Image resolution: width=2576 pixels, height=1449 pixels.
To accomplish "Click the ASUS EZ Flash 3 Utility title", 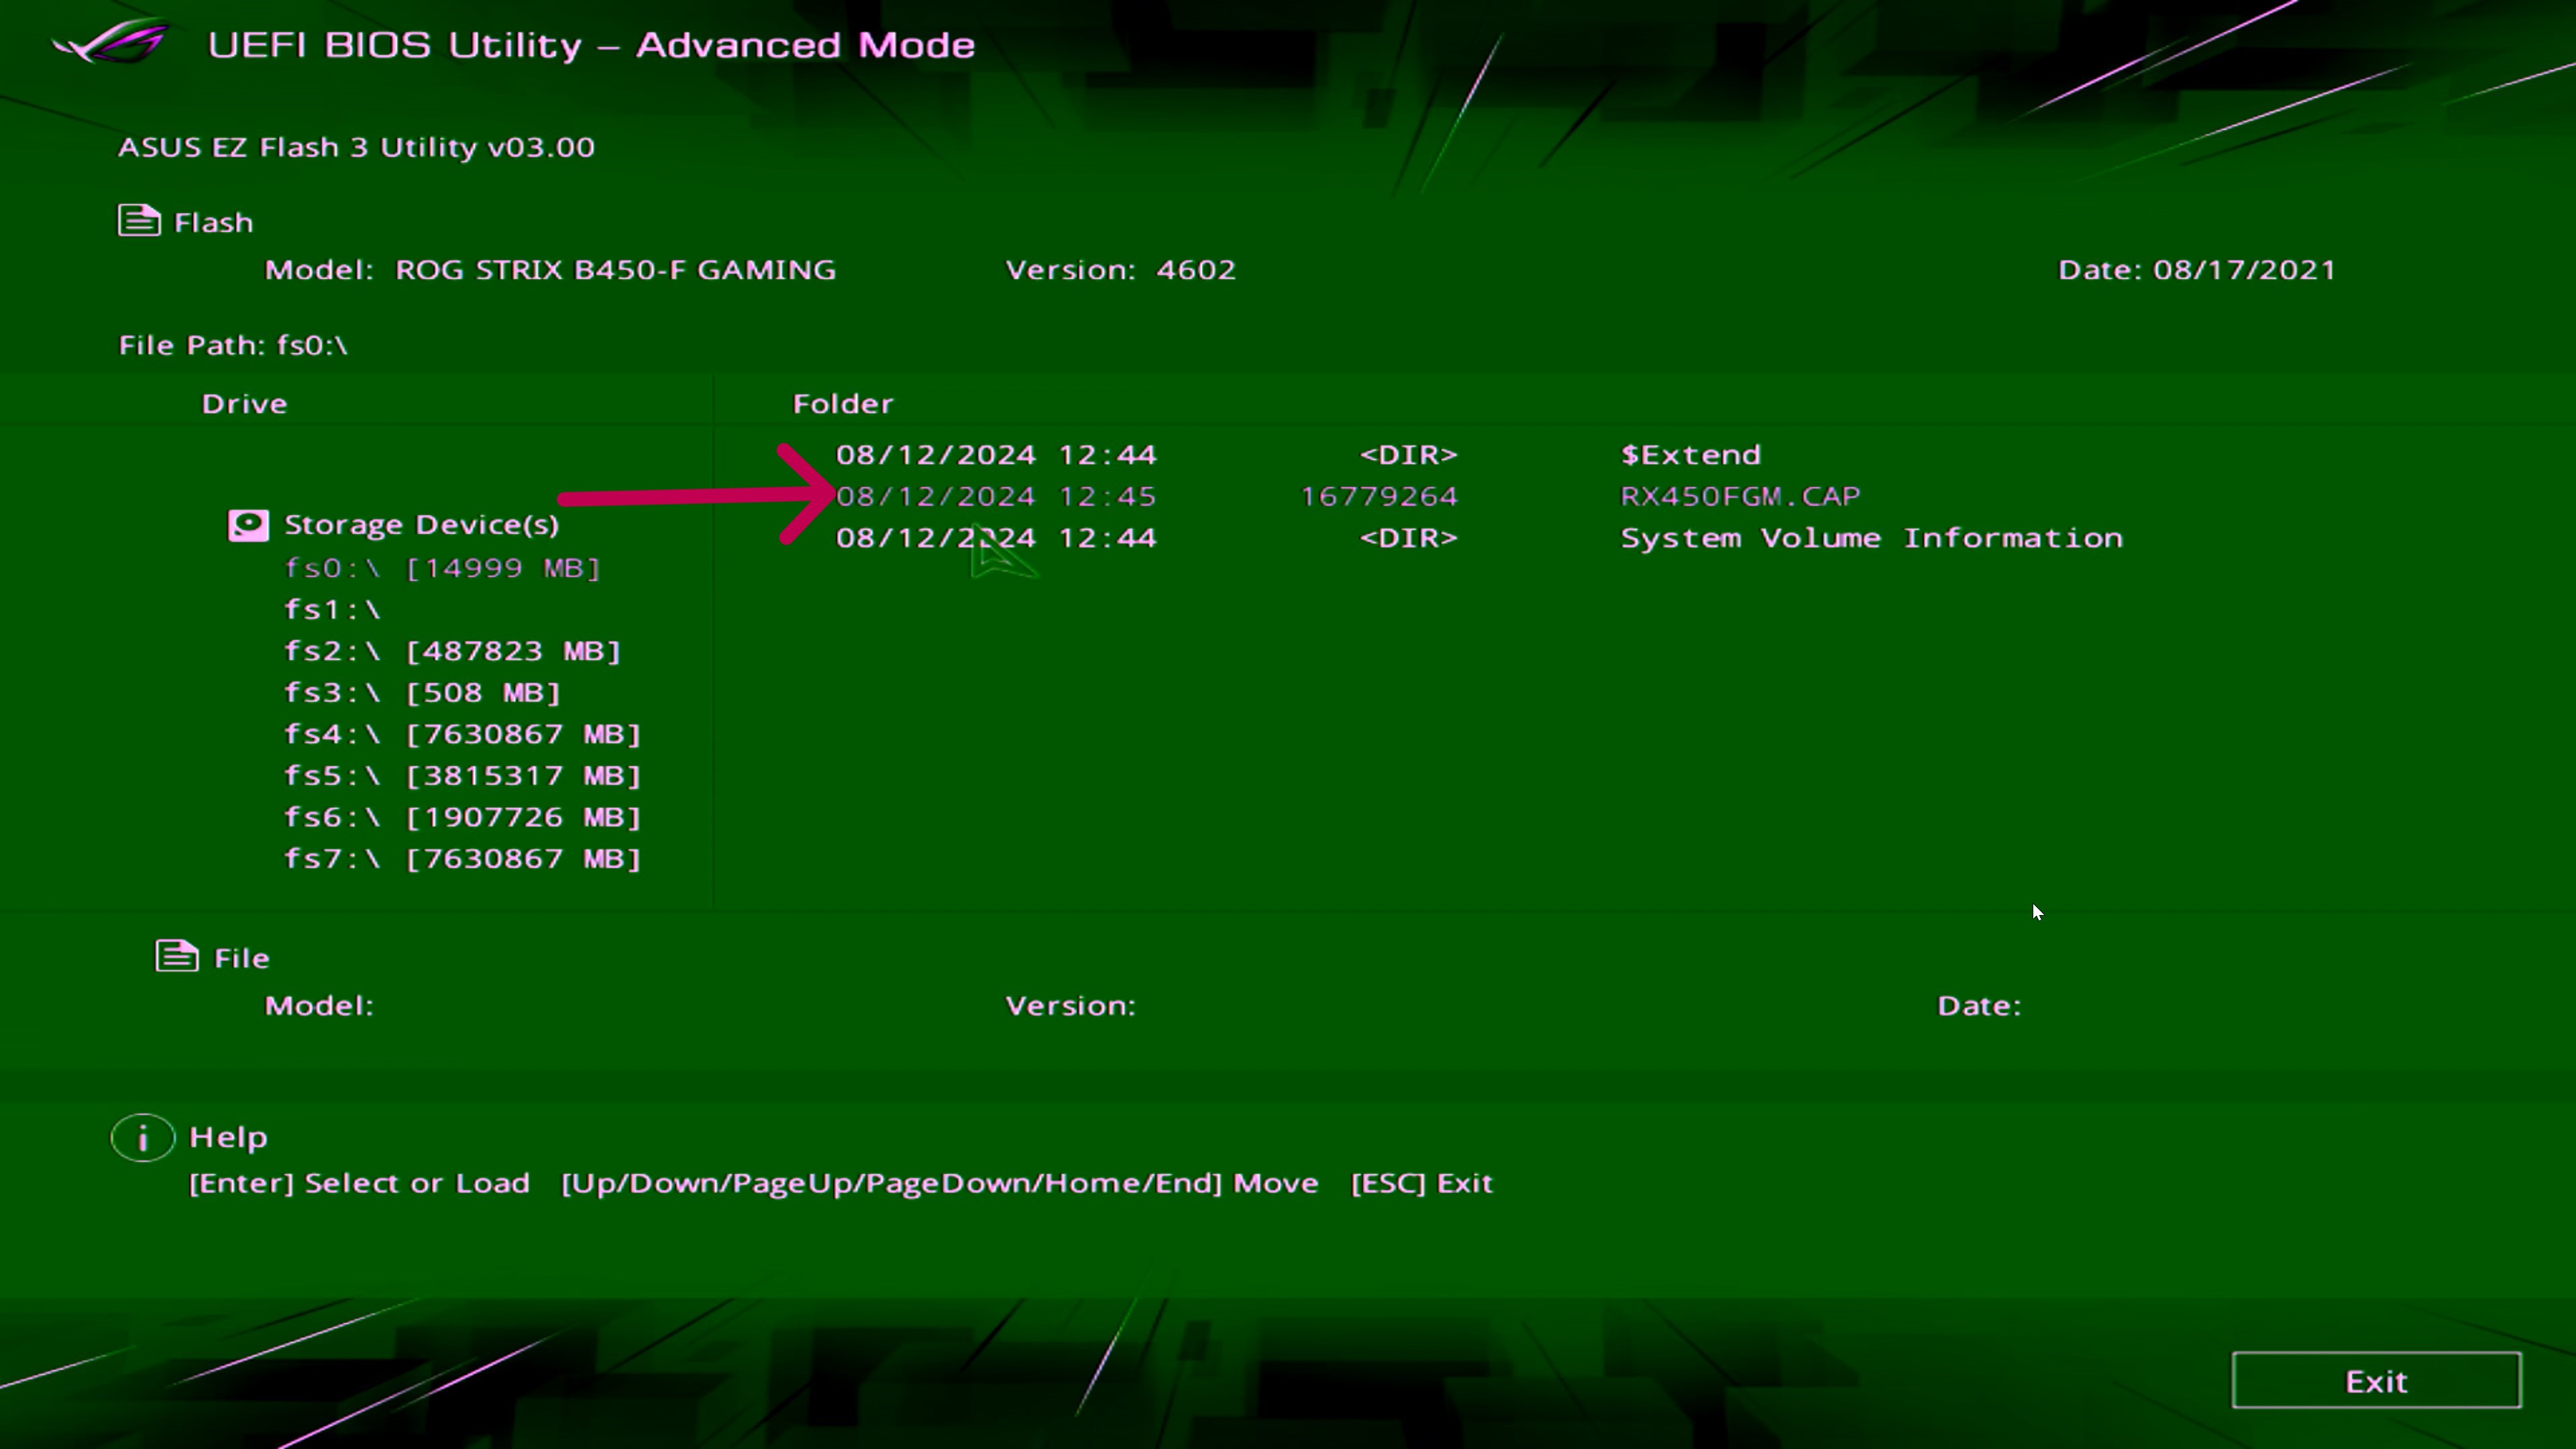I will click(356, 147).
